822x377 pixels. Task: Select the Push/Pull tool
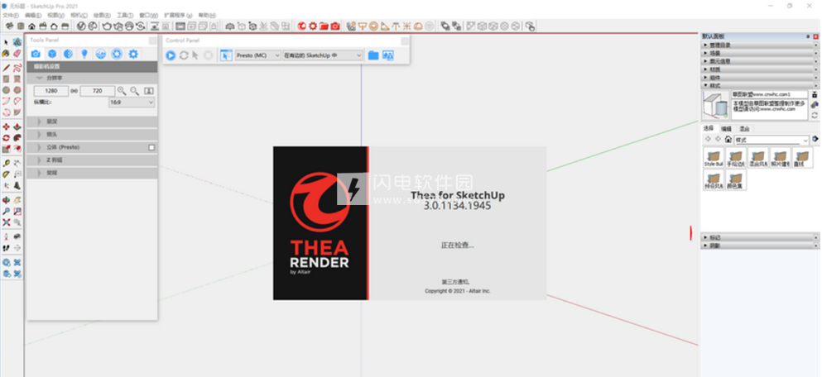(17, 126)
